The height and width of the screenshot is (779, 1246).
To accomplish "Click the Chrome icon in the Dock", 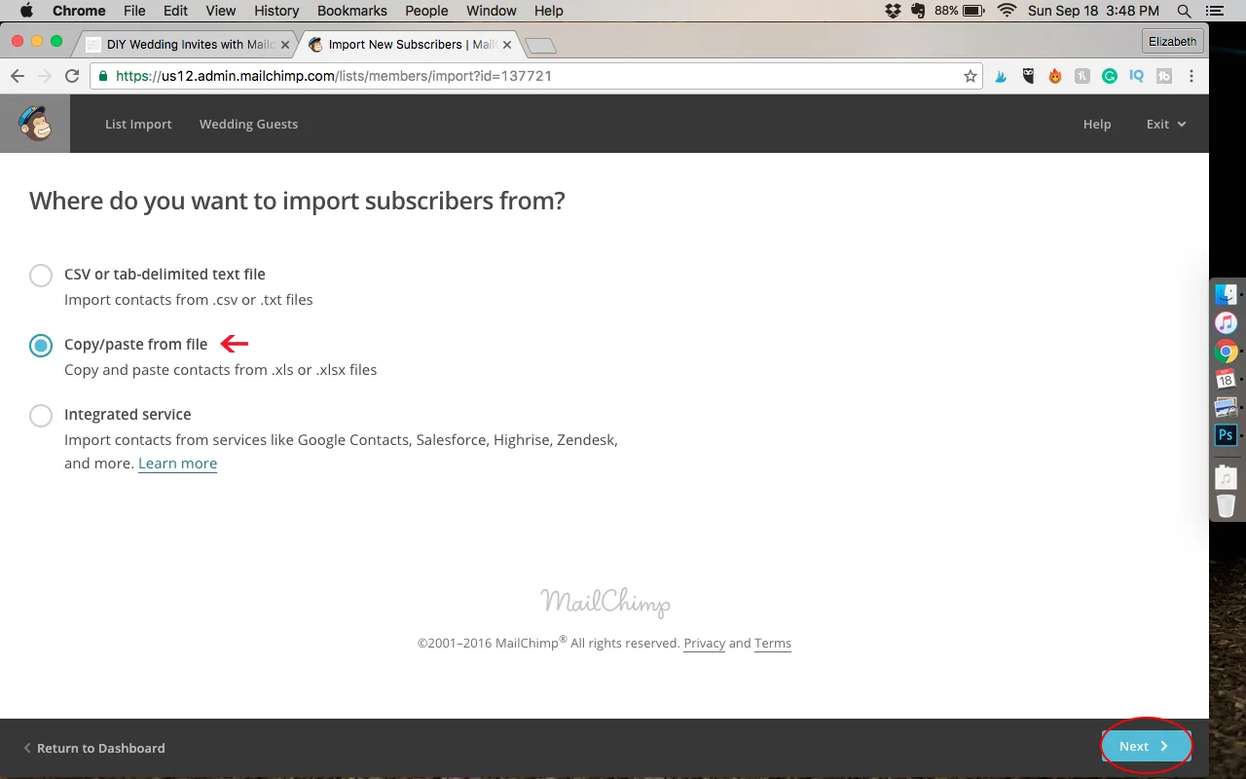I will pos(1226,351).
